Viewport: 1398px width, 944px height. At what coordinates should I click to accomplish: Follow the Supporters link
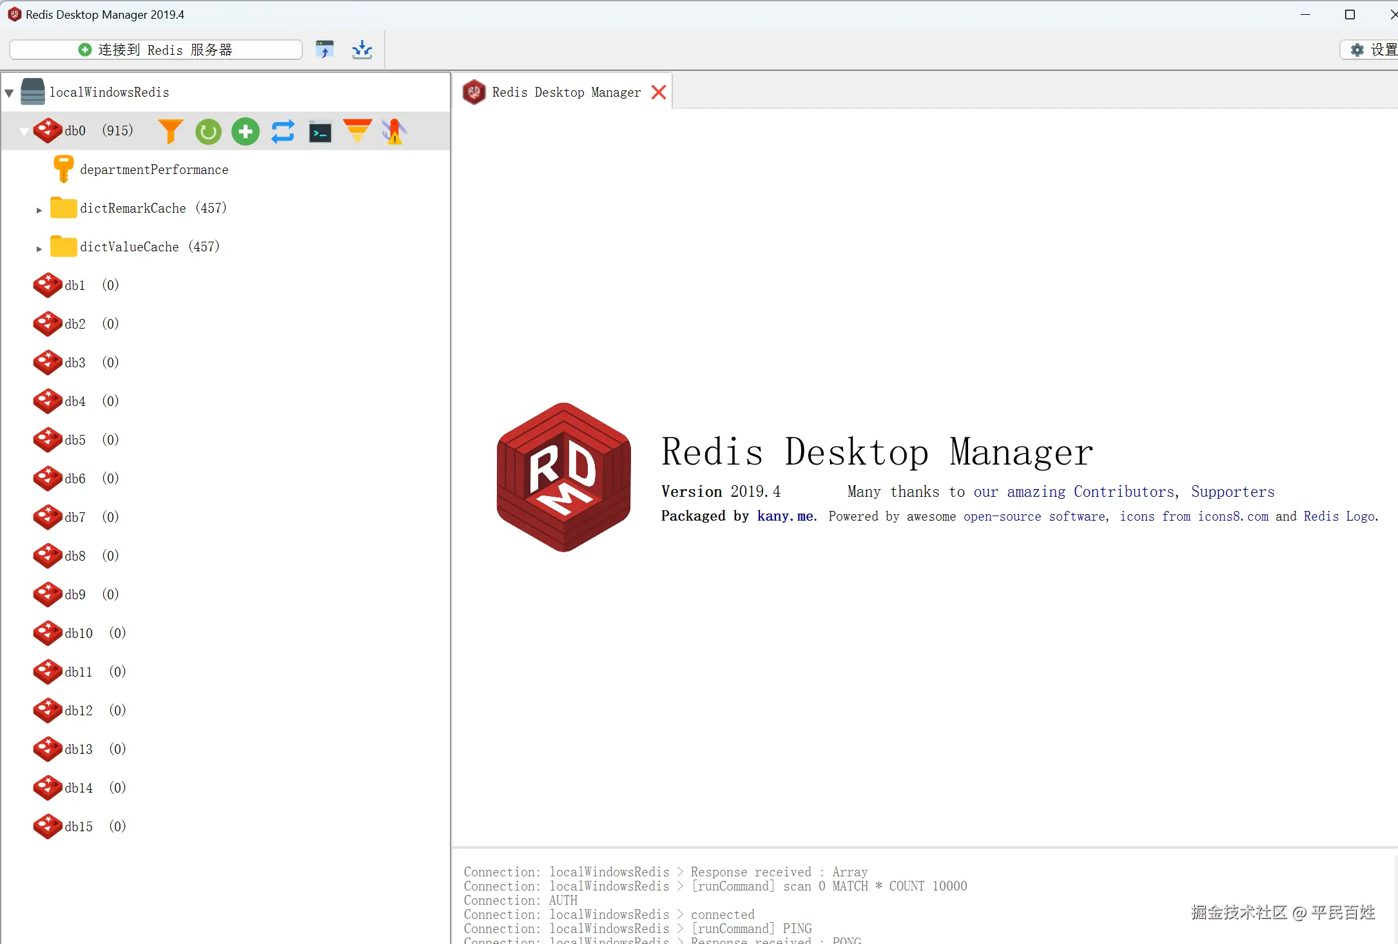click(x=1232, y=492)
